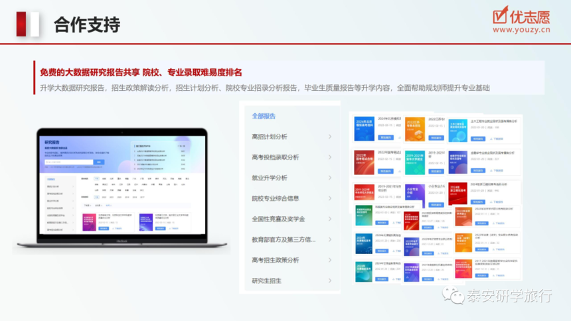571x321 pixels.
Task: Click download icon on 土木工程 report card
Action: pos(491,139)
